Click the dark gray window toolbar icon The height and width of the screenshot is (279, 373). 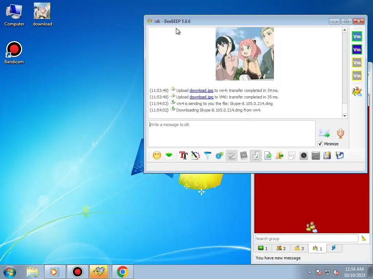click(x=316, y=155)
